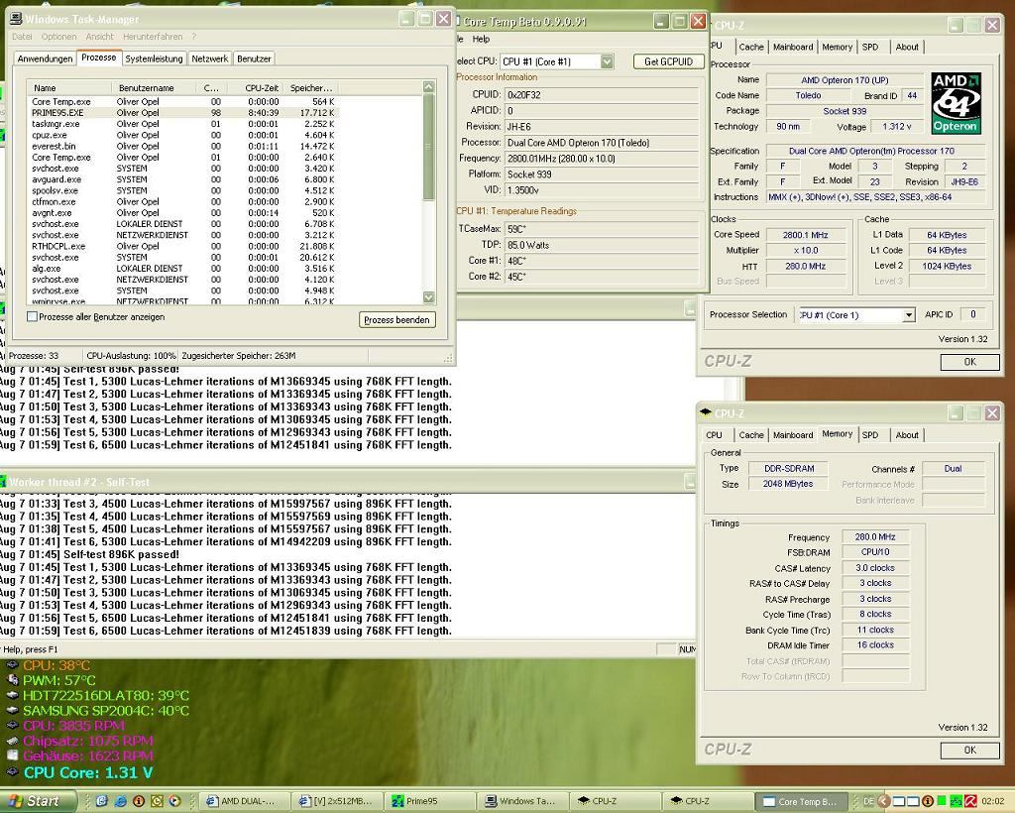The height and width of the screenshot is (813, 1015).
Task: Select the taskmgr.exe process row
Action: [x=183, y=124]
